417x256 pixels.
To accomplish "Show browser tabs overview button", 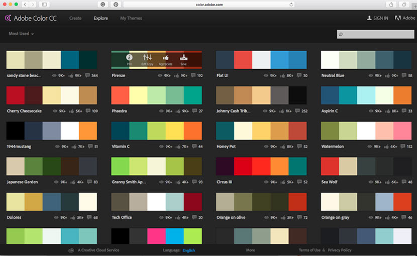I will pyautogui.click(x=404, y=5).
